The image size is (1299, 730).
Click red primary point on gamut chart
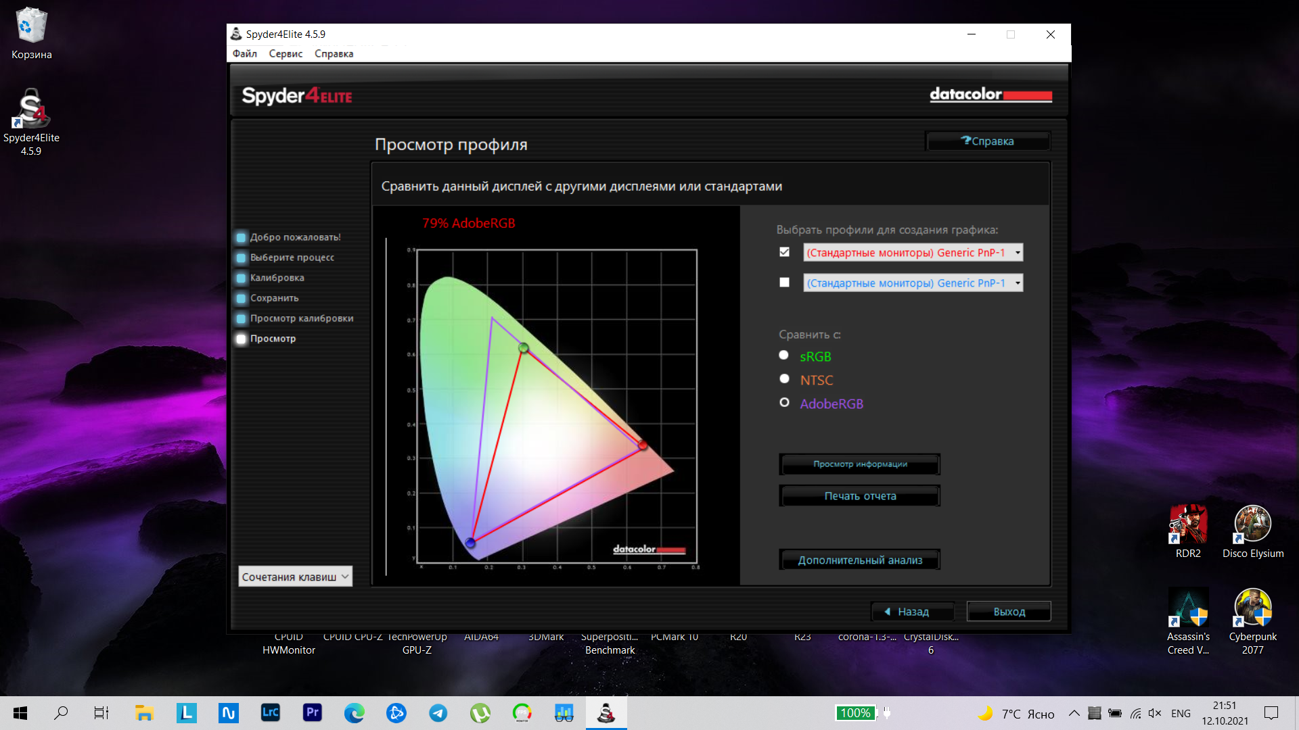click(x=643, y=445)
